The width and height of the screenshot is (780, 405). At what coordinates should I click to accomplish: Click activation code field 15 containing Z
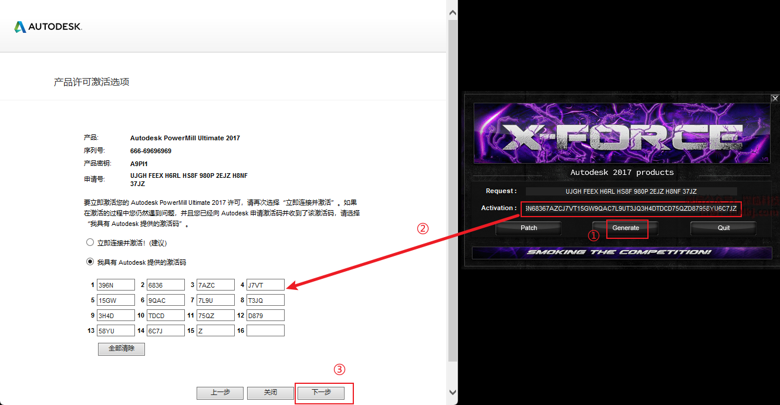point(215,330)
